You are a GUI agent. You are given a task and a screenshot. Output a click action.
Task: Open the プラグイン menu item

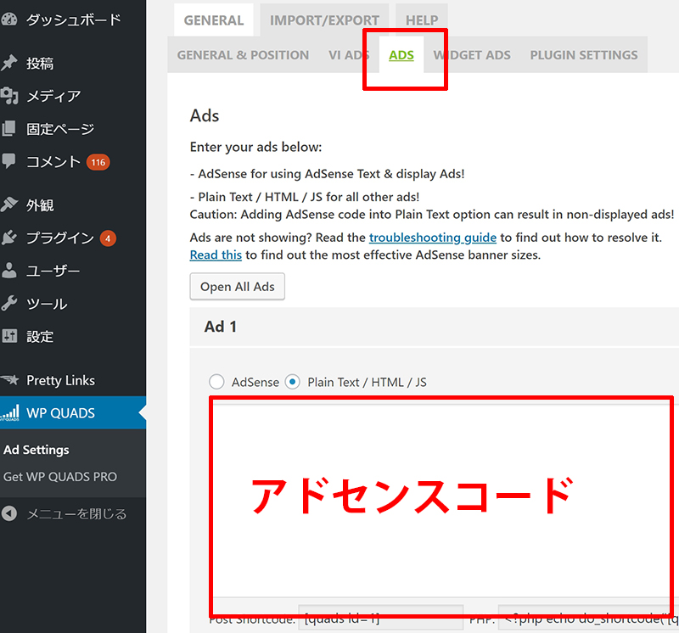click(73, 238)
